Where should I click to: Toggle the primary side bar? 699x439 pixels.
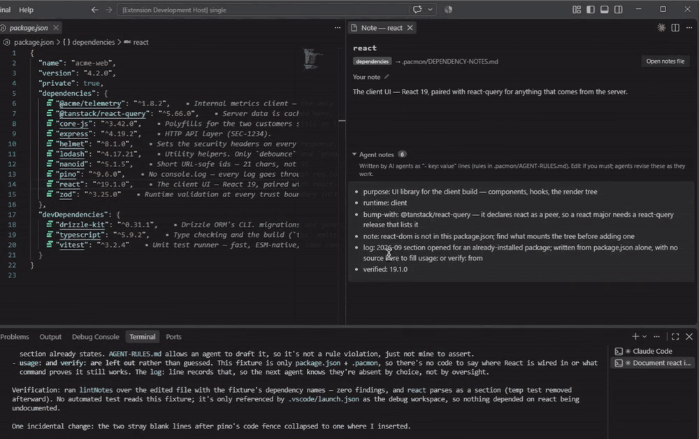(x=590, y=9)
